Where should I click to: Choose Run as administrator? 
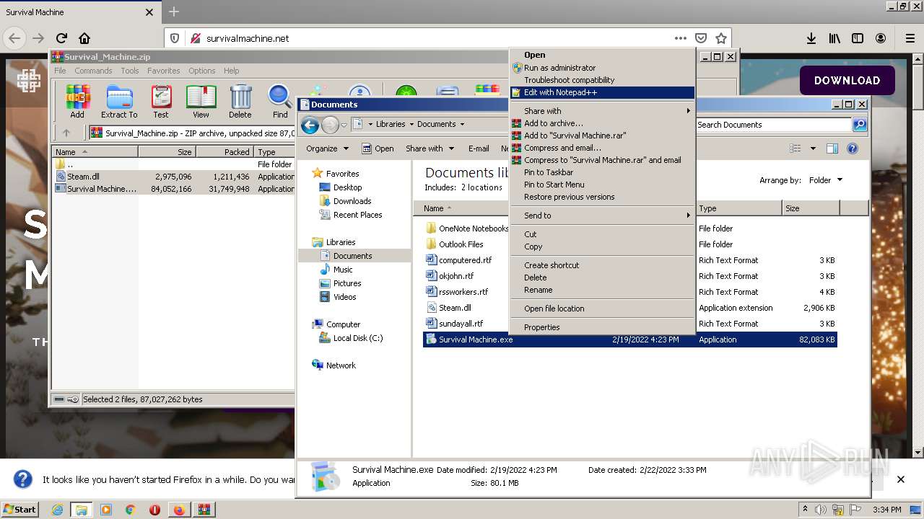[601, 68]
